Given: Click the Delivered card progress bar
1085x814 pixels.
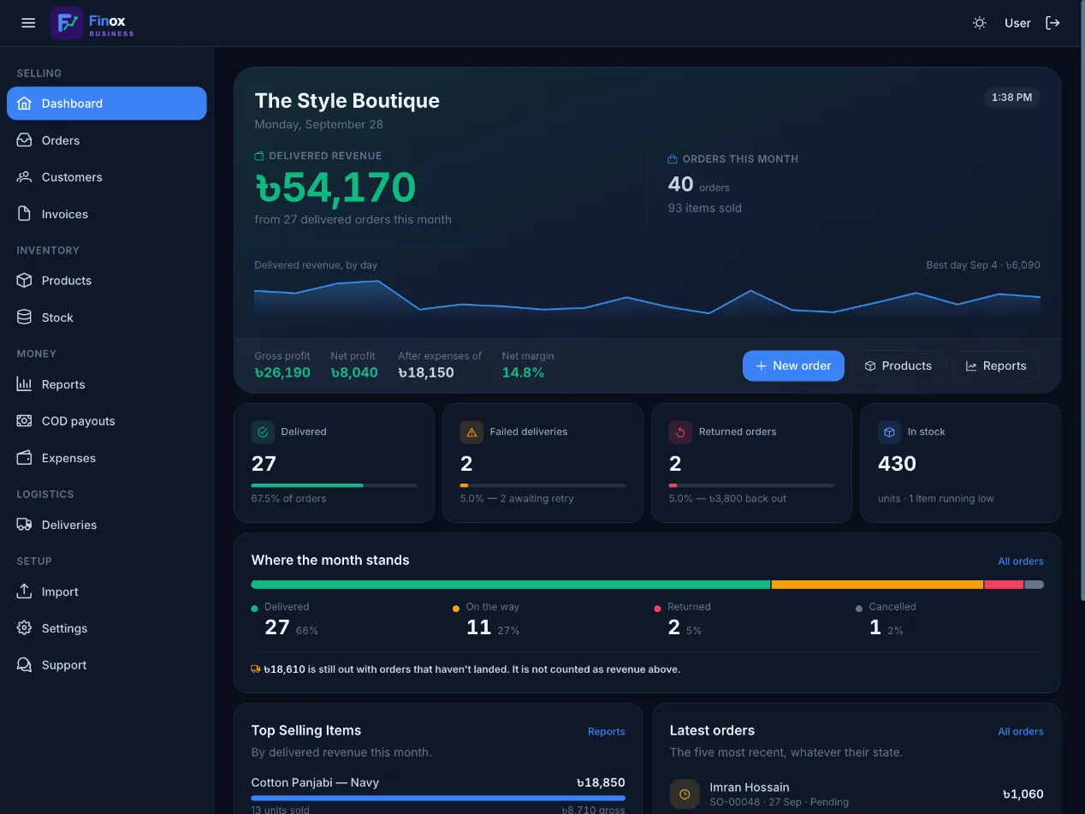Looking at the screenshot, I should pyautogui.click(x=335, y=485).
